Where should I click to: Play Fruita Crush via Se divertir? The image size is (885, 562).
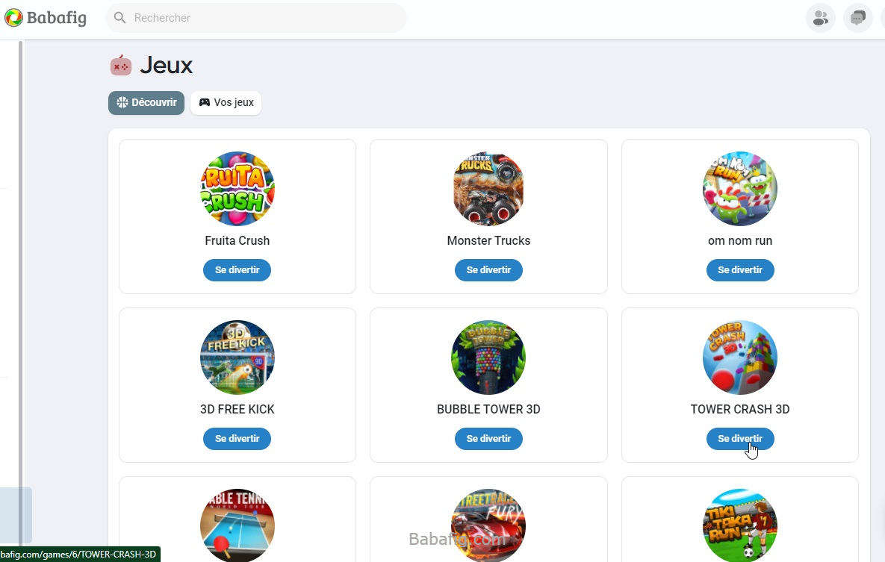coord(237,269)
